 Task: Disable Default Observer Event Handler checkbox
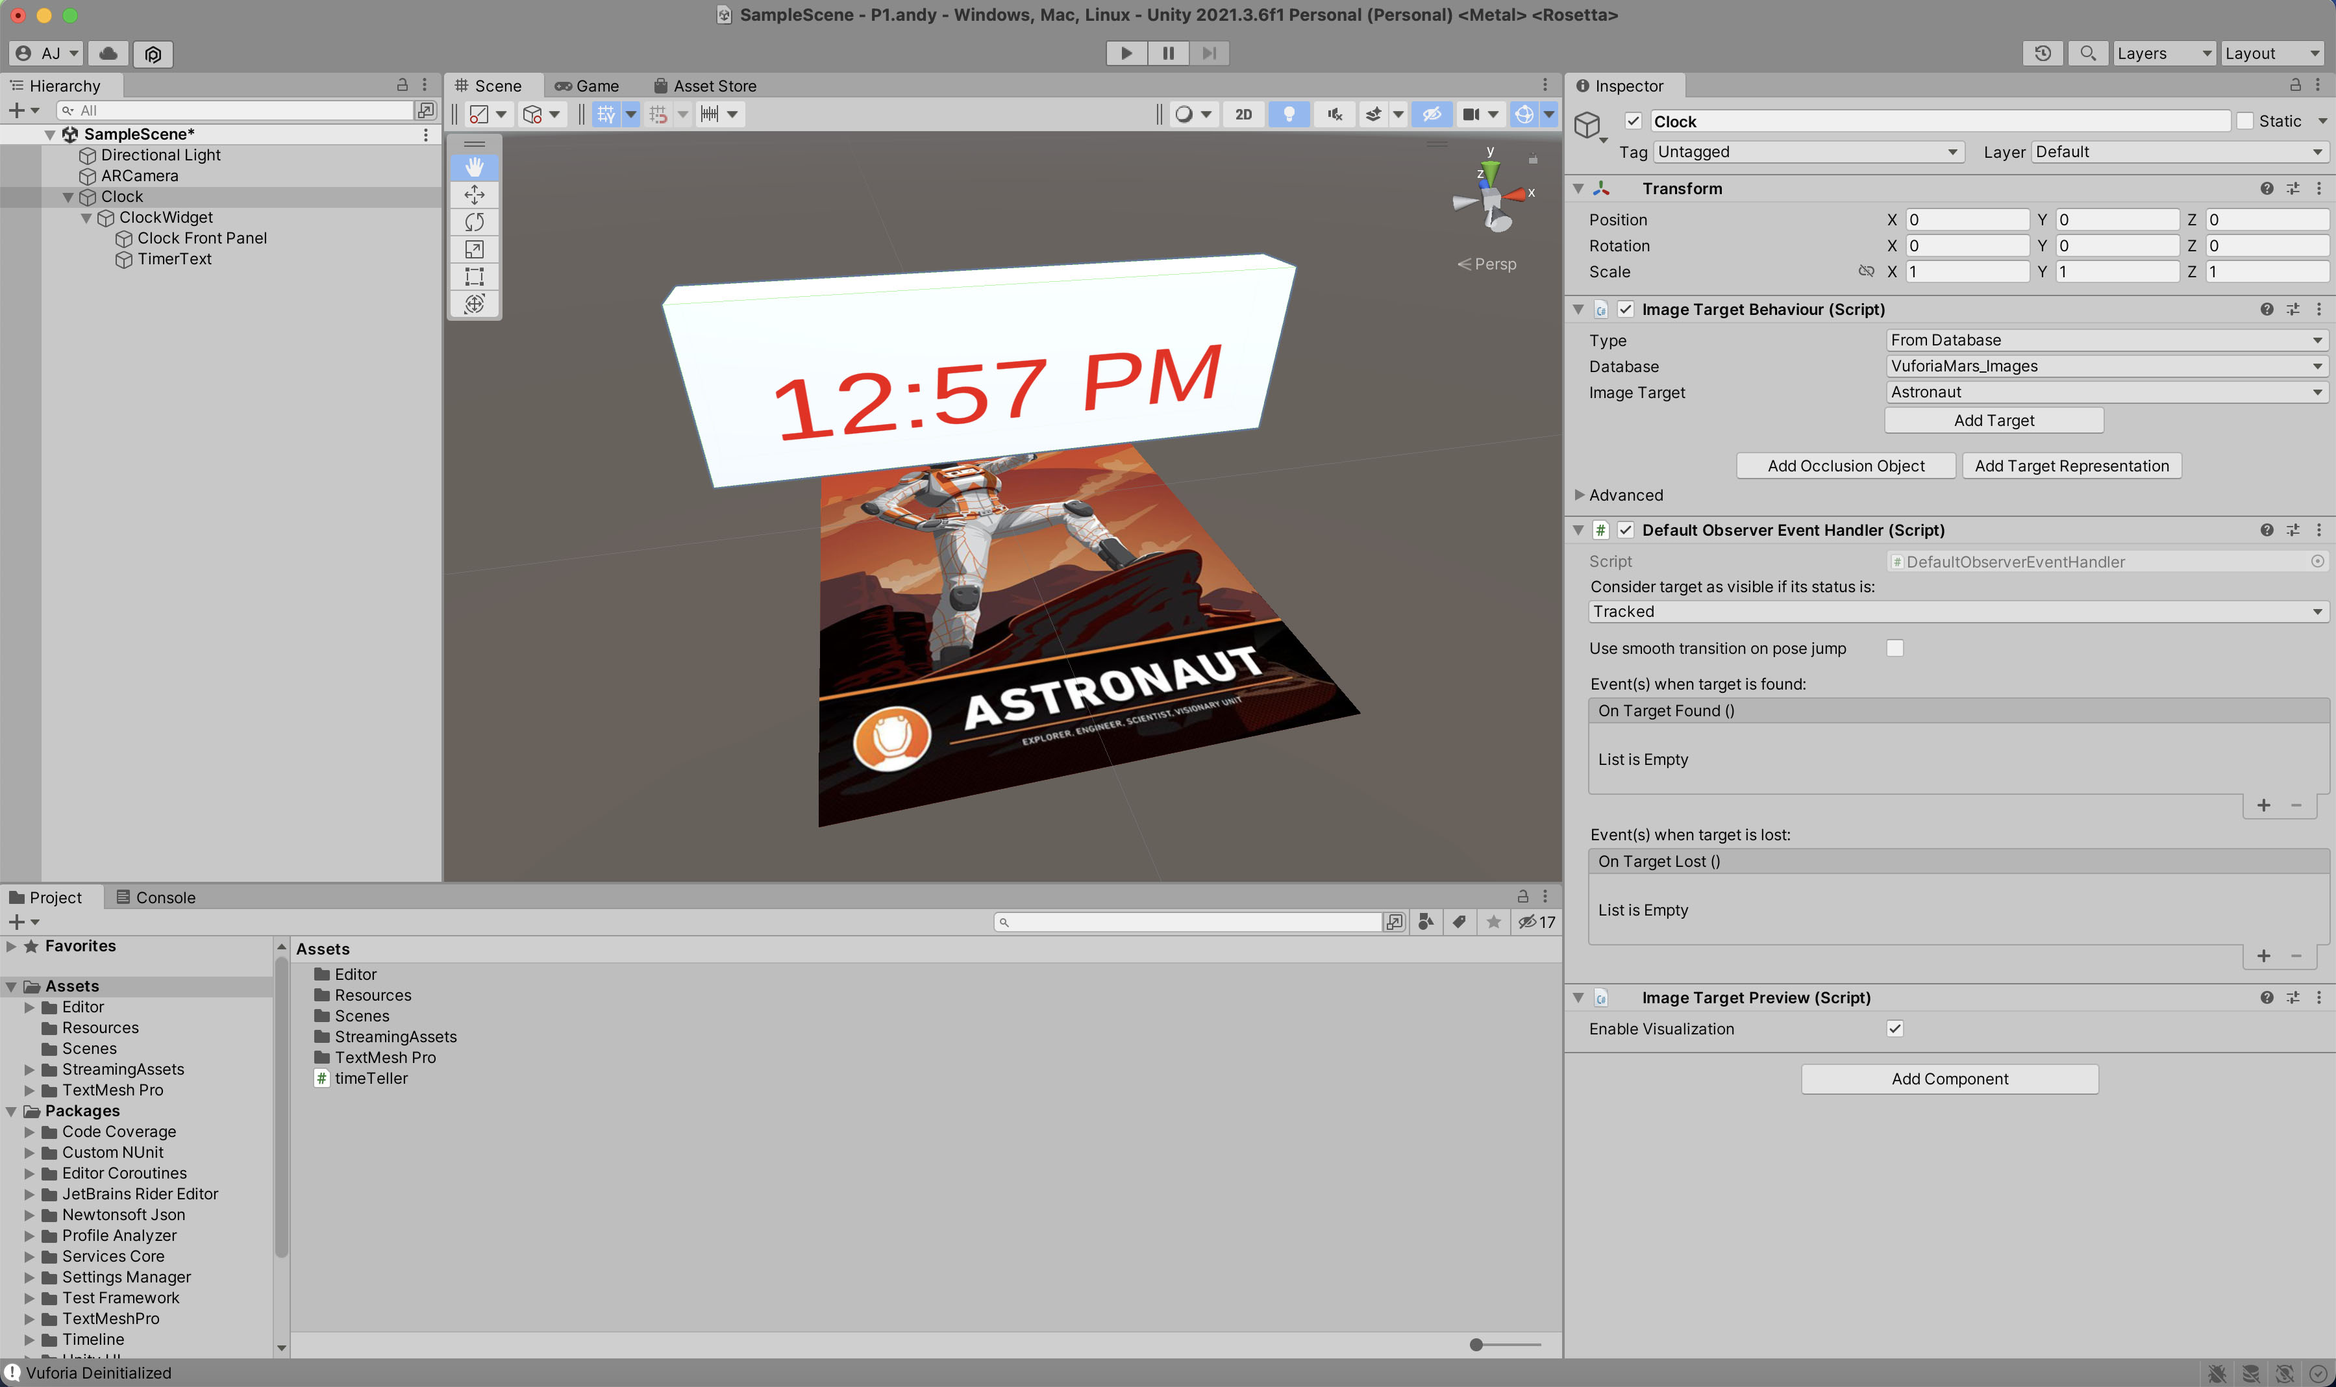click(1626, 530)
